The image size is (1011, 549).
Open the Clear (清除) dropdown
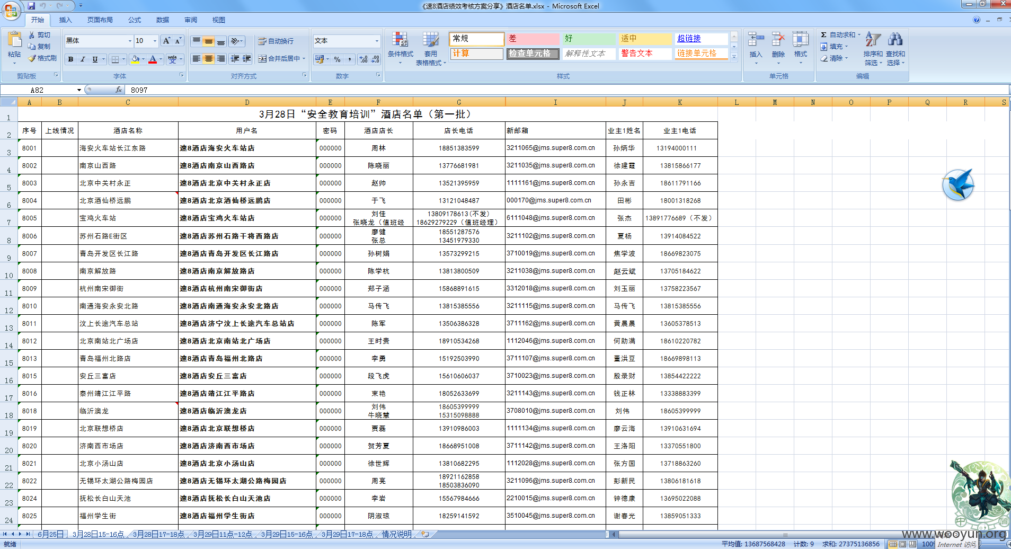click(x=835, y=58)
